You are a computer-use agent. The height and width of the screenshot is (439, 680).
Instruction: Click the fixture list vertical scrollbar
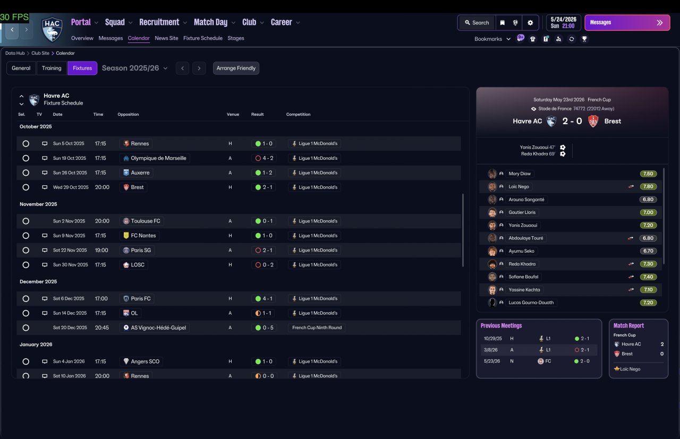(x=463, y=230)
